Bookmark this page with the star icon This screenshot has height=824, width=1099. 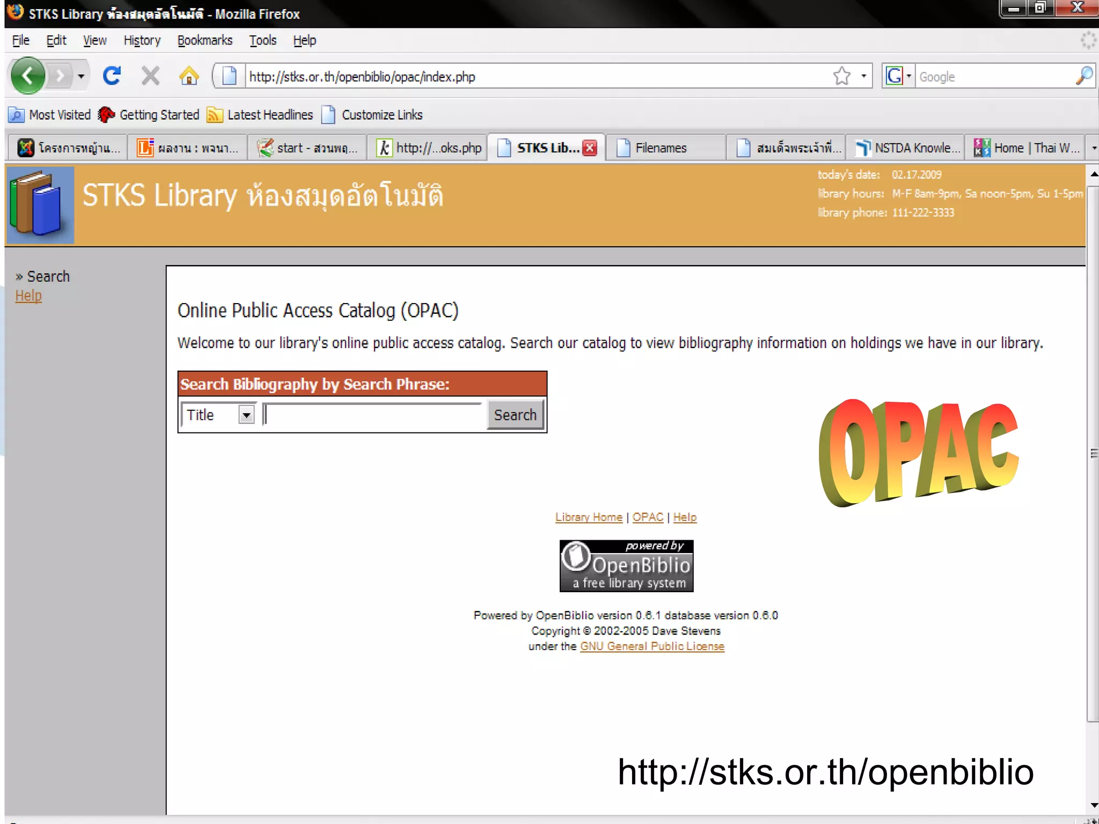(842, 76)
